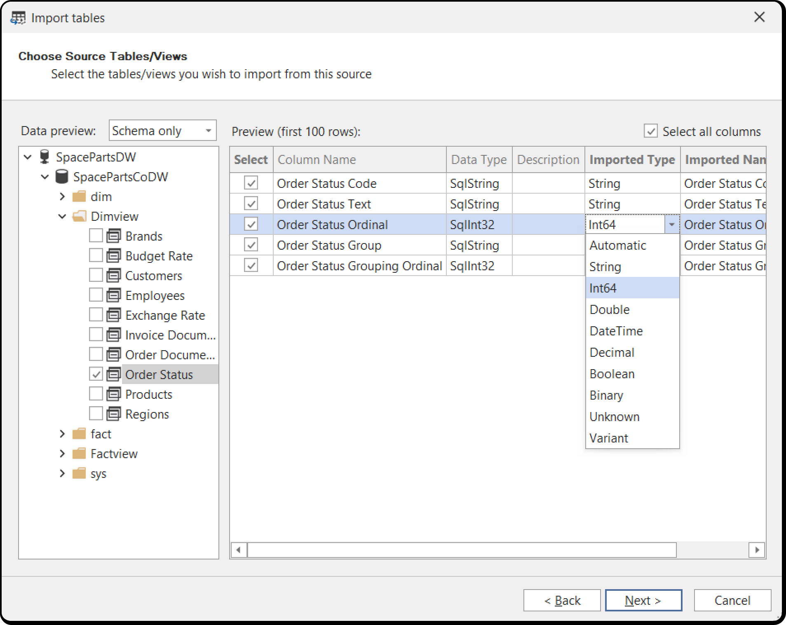The width and height of the screenshot is (786, 625).
Task: Click the SpacePartsCoDW database icon
Action: coord(61,177)
